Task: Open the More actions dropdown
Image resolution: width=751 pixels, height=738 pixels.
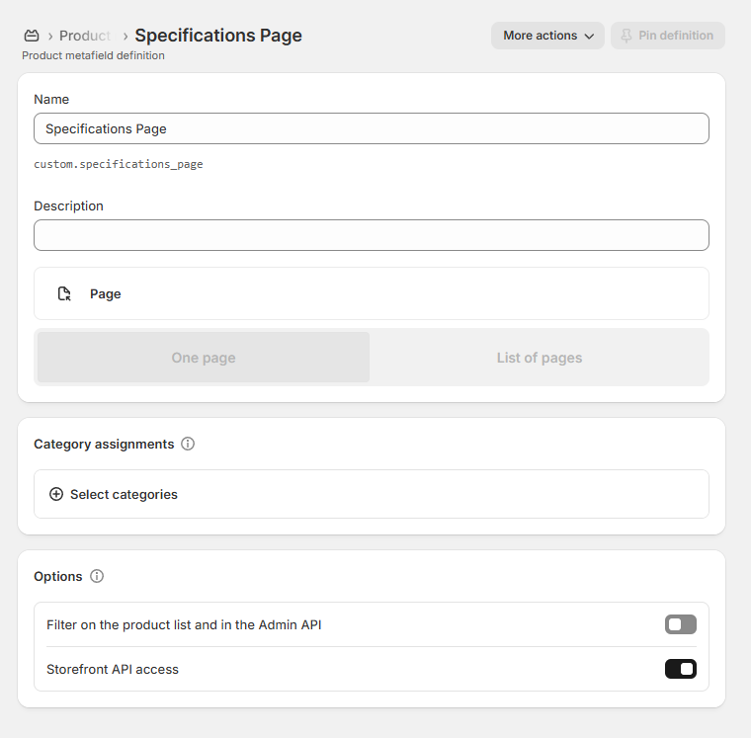Action: pyautogui.click(x=547, y=36)
